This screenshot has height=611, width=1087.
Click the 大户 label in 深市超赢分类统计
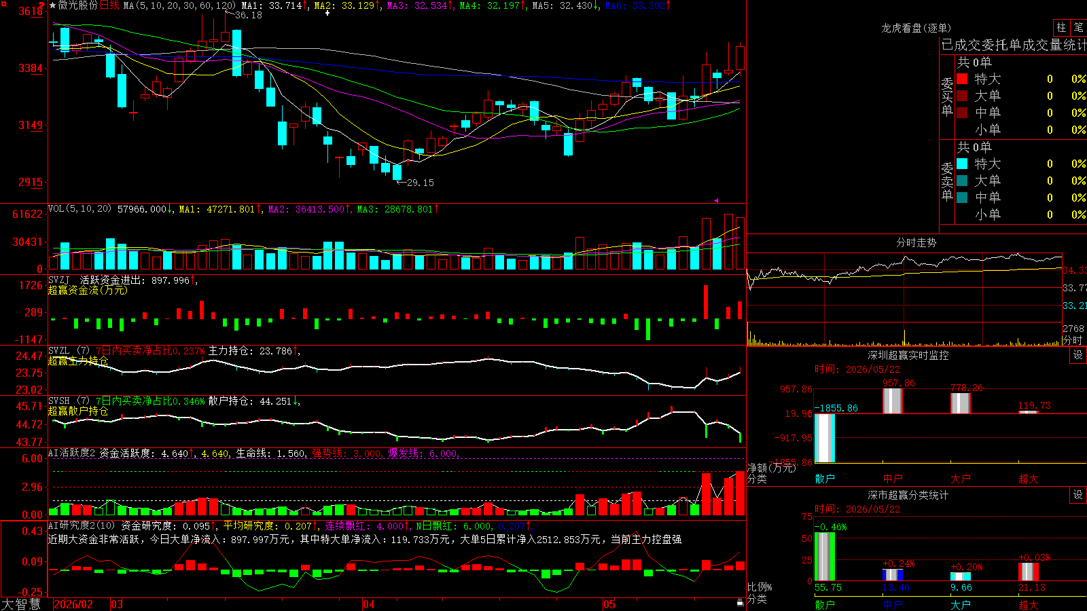[961, 604]
